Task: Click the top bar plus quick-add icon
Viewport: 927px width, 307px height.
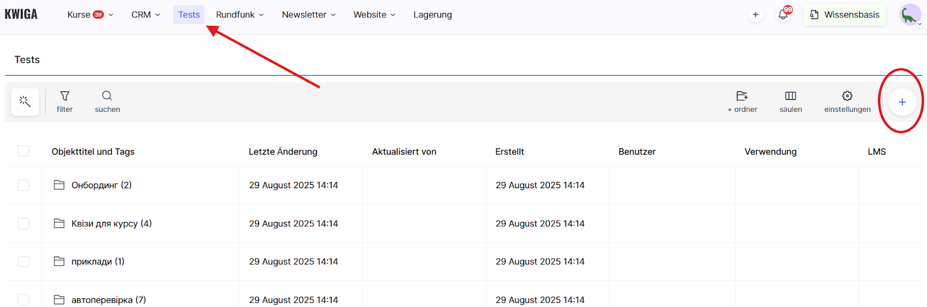Action: pyautogui.click(x=755, y=15)
